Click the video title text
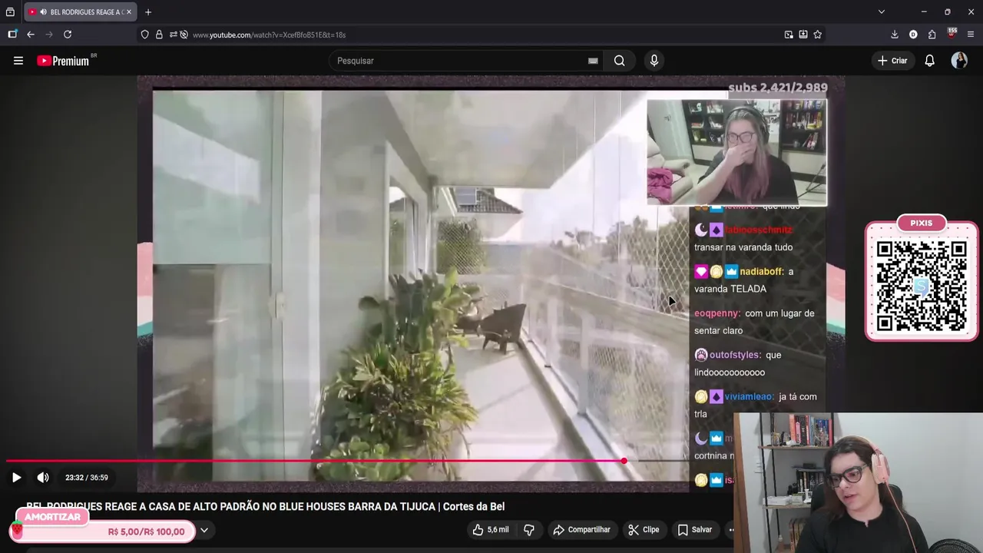 [x=265, y=506]
